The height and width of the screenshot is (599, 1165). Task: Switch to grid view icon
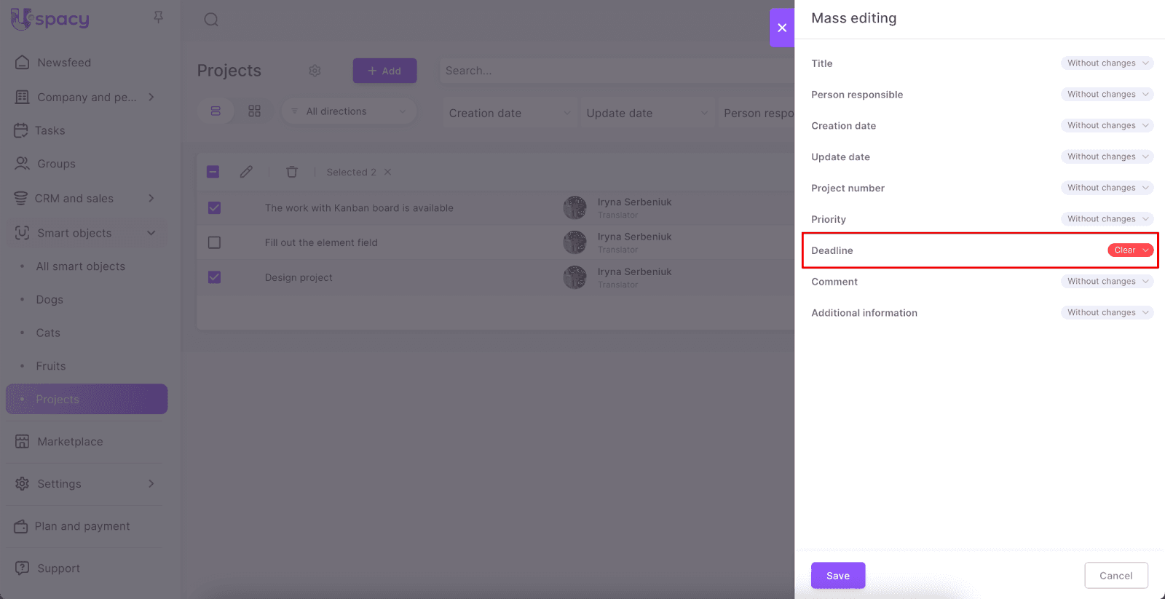coord(254,111)
